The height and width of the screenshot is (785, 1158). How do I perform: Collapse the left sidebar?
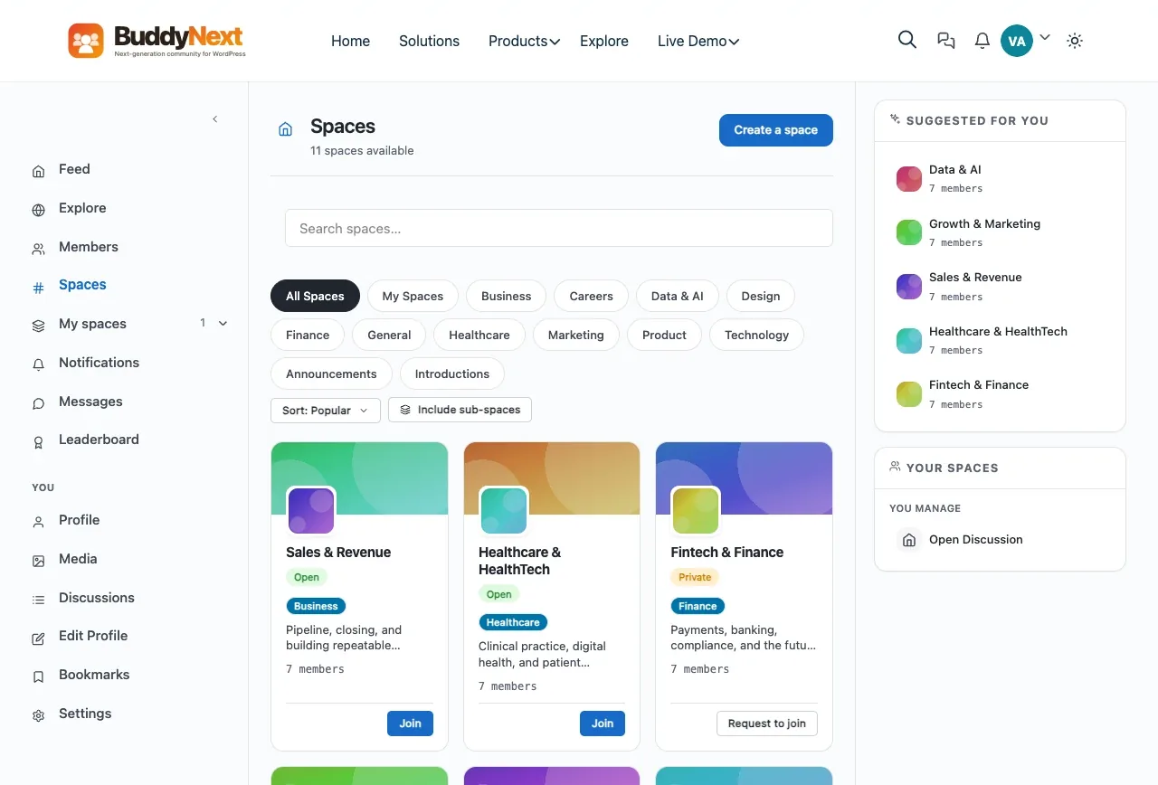coord(215,119)
